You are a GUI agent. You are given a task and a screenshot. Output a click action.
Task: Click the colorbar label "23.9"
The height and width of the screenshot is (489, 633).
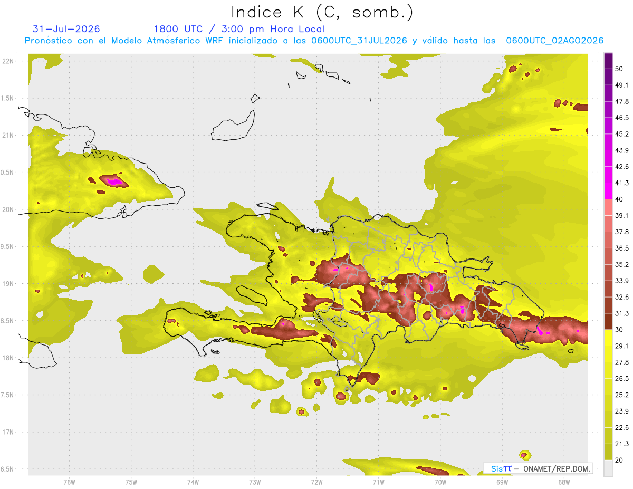click(621, 411)
